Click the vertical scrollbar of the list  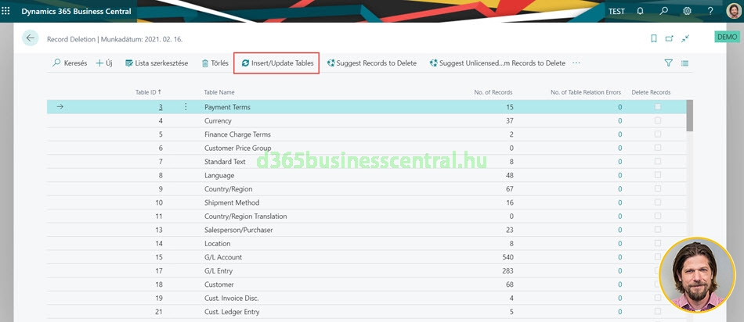click(689, 116)
